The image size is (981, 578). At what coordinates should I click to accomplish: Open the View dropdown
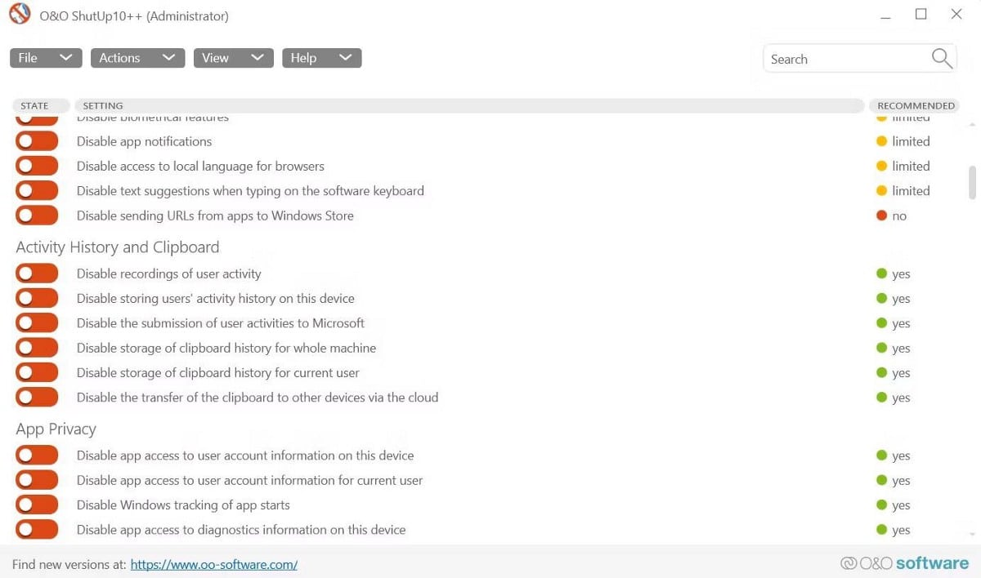click(x=233, y=57)
